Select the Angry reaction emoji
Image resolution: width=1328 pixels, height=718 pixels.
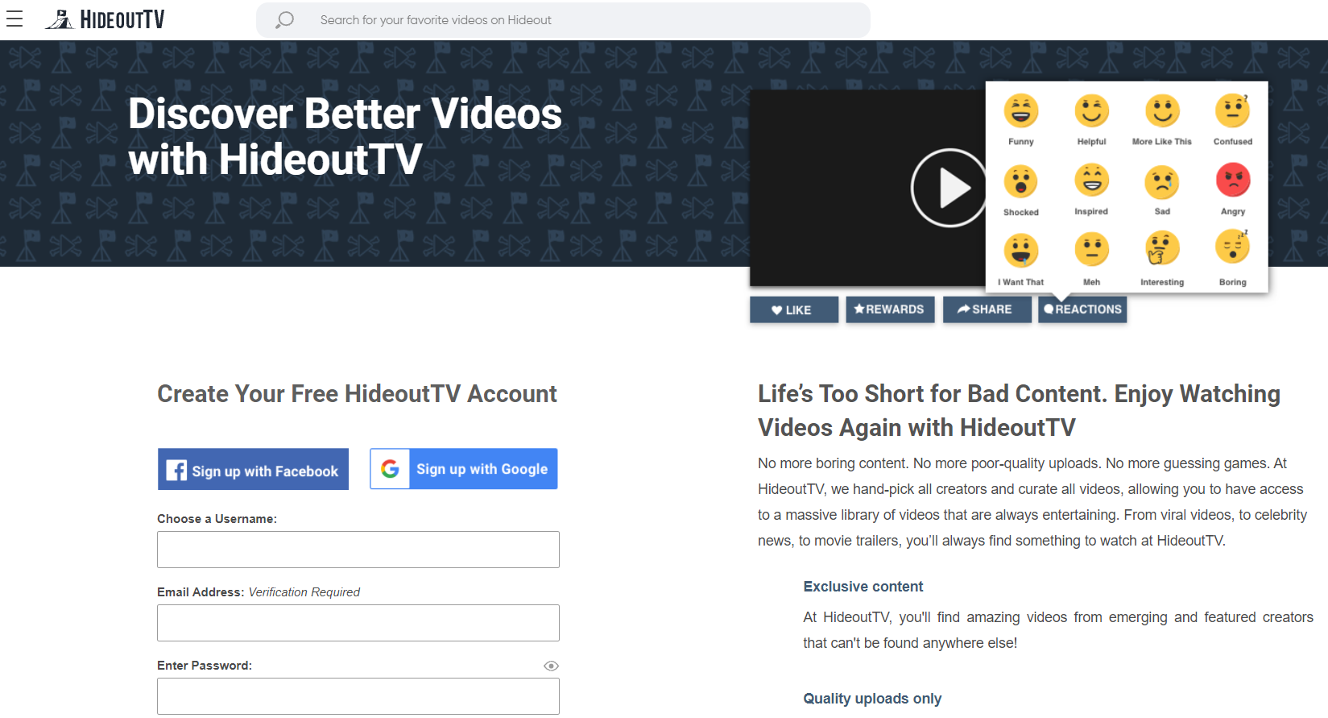1232,181
